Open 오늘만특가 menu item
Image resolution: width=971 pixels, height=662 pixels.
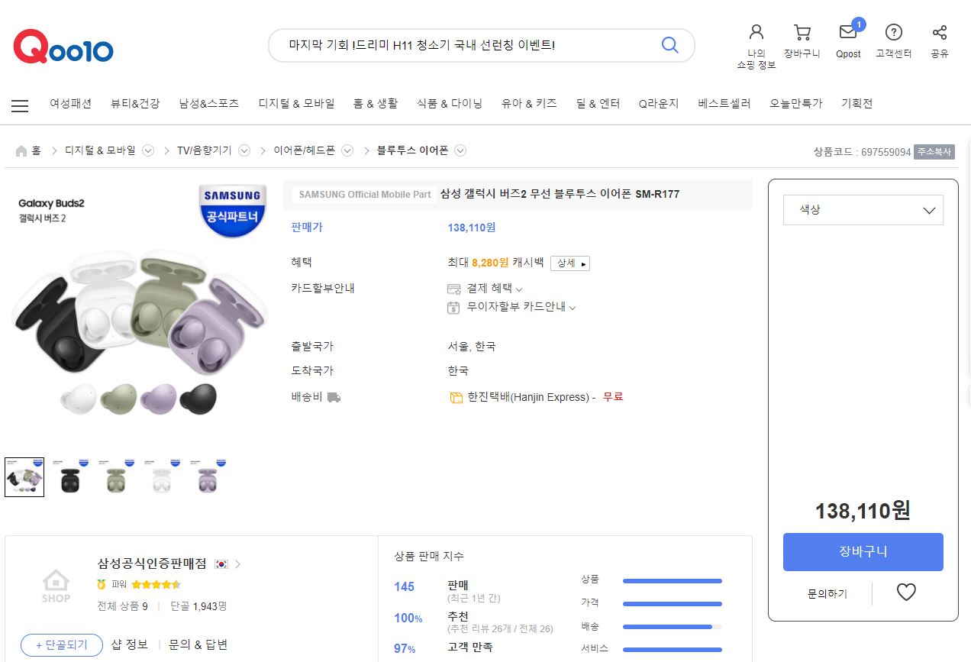pos(796,103)
